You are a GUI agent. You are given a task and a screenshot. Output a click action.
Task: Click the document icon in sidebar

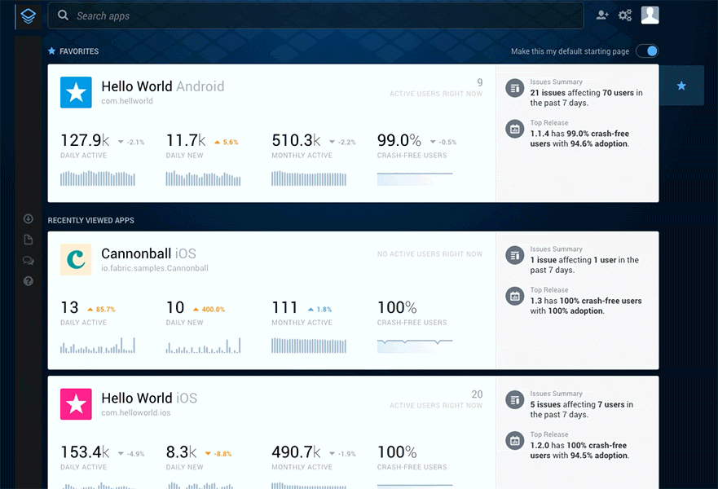click(29, 240)
